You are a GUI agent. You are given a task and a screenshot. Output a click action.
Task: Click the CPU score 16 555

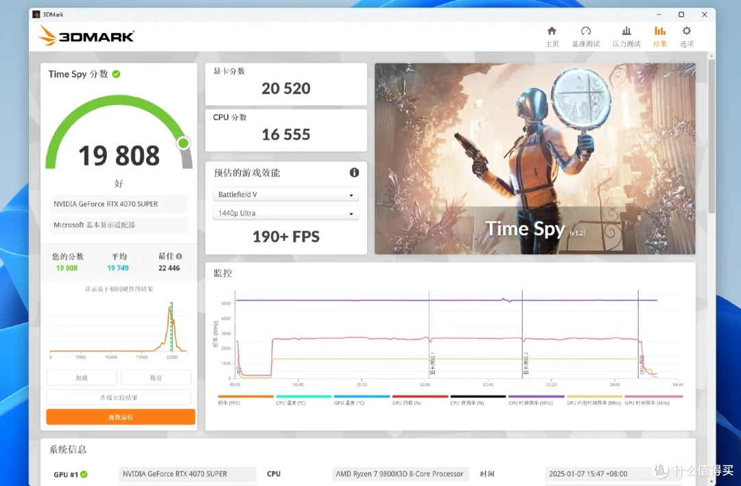pyautogui.click(x=286, y=135)
